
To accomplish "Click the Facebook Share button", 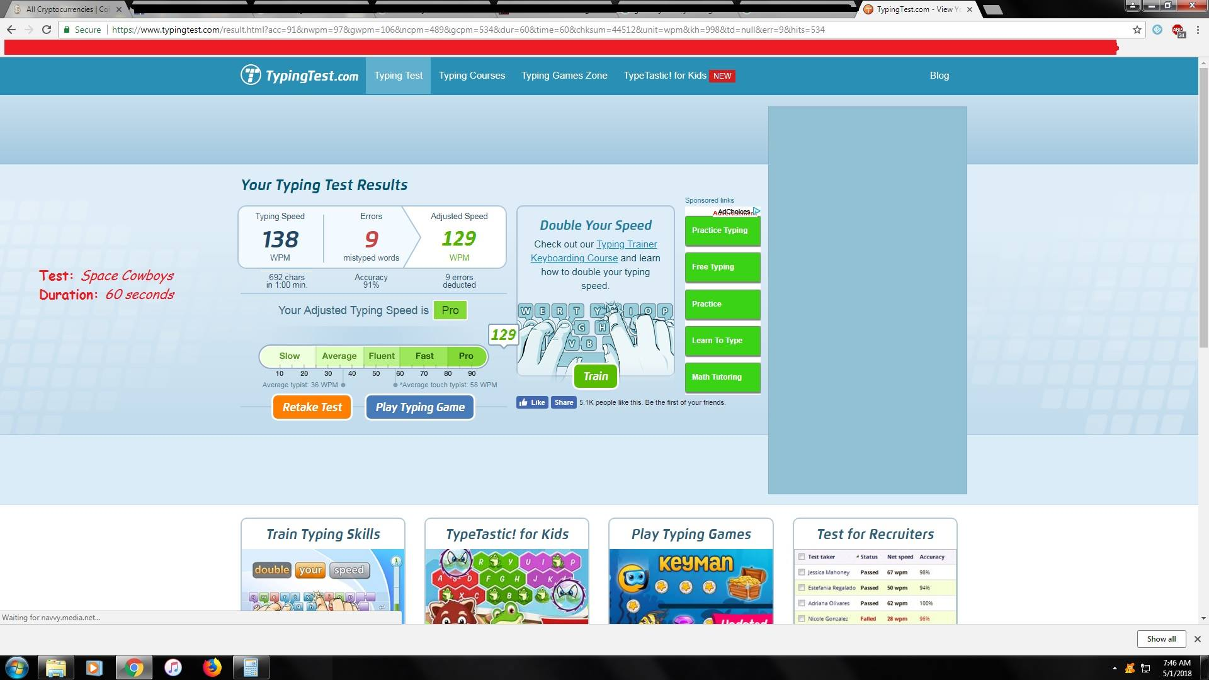I will 564,402.
